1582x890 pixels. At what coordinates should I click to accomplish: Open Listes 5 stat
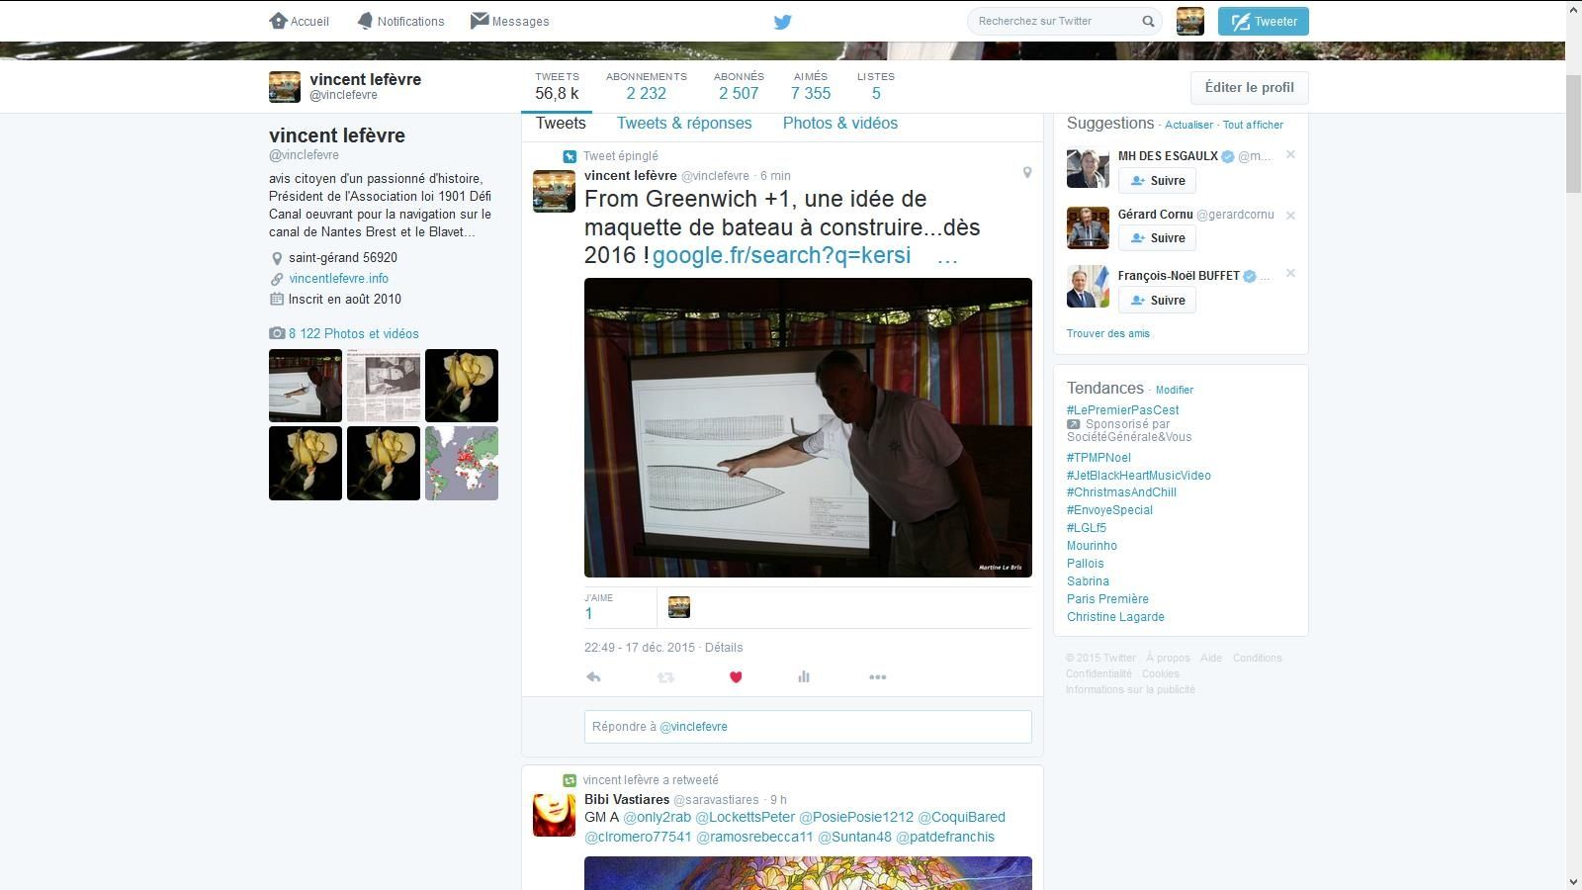point(876,87)
